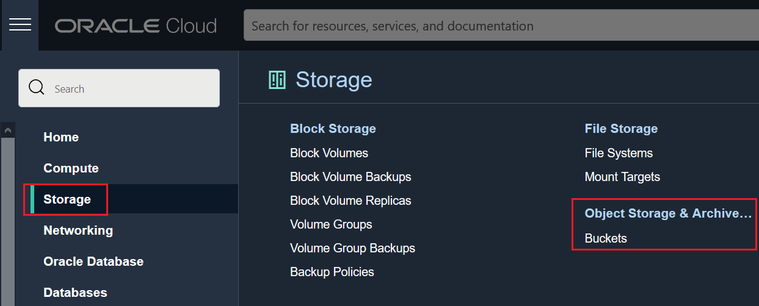Open Block Volume Backups

click(350, 177)
